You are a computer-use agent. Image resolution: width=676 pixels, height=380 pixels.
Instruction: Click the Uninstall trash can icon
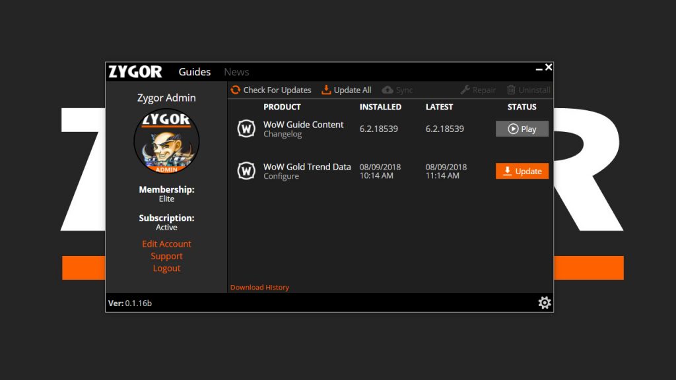(x=511, y=90)
